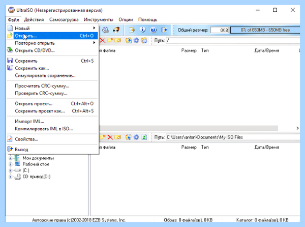Viewport: 305px width, 227px height.
Task: Click the red X delete icon in image toolbar
Action: 102,40
